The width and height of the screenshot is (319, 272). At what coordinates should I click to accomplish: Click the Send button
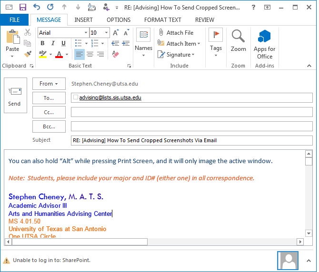pos(15,95)
